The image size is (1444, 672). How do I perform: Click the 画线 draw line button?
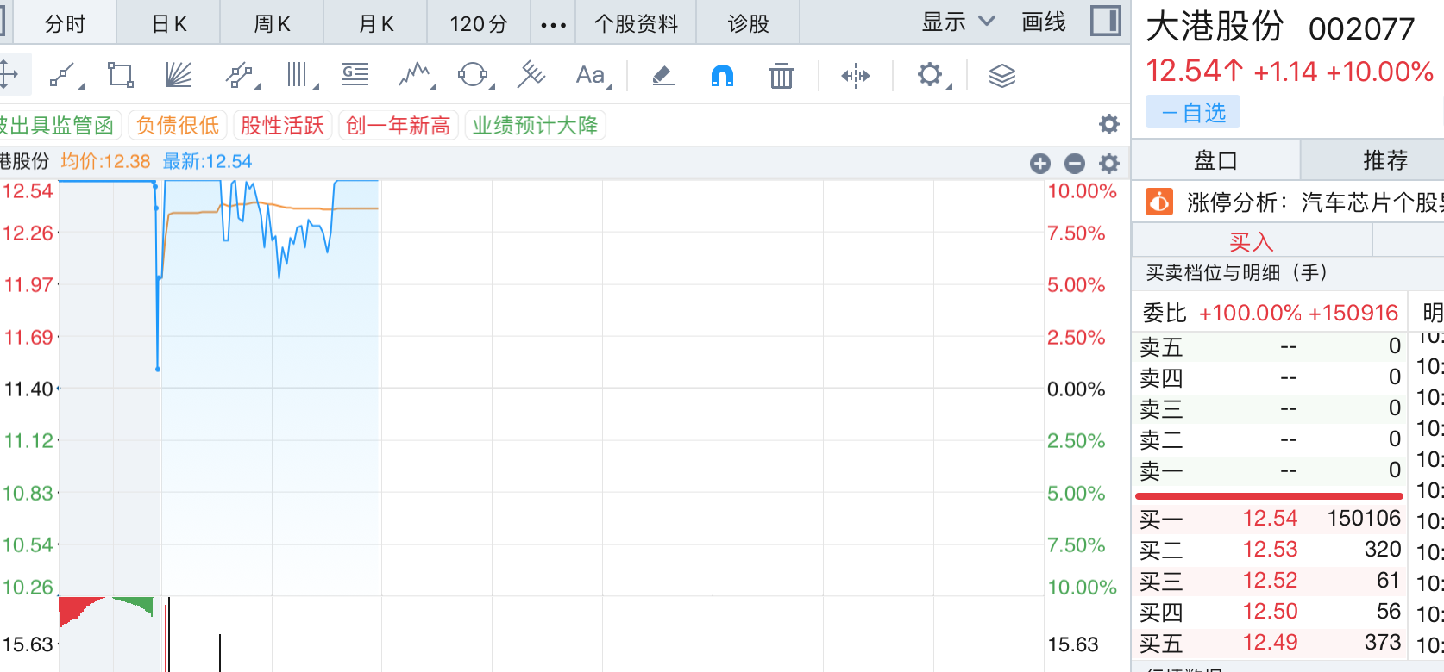(x=1044, y=22)
